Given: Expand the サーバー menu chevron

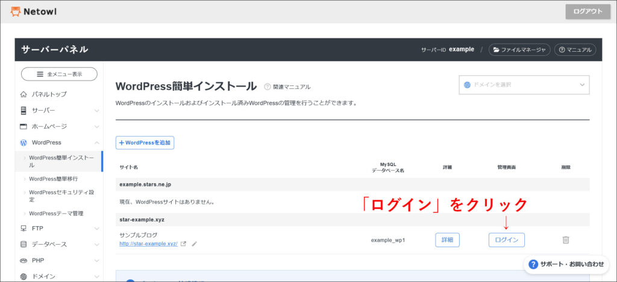Looking at the screenshot, I should click(97, 111).
